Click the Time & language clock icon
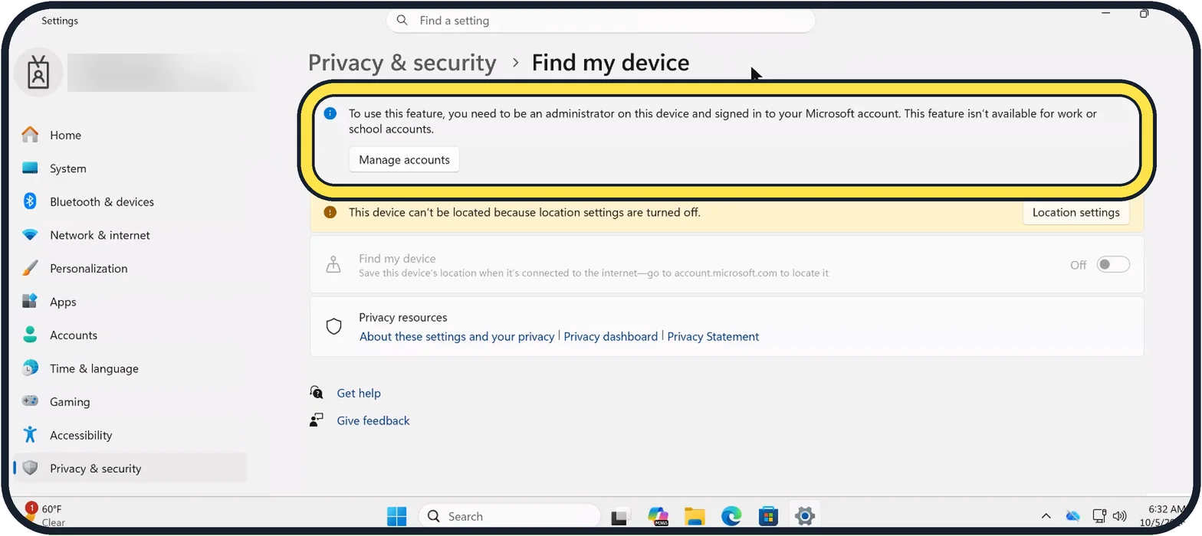Image resolution: width=1202 pixels, height=536 pixels. tap(30, 368)
